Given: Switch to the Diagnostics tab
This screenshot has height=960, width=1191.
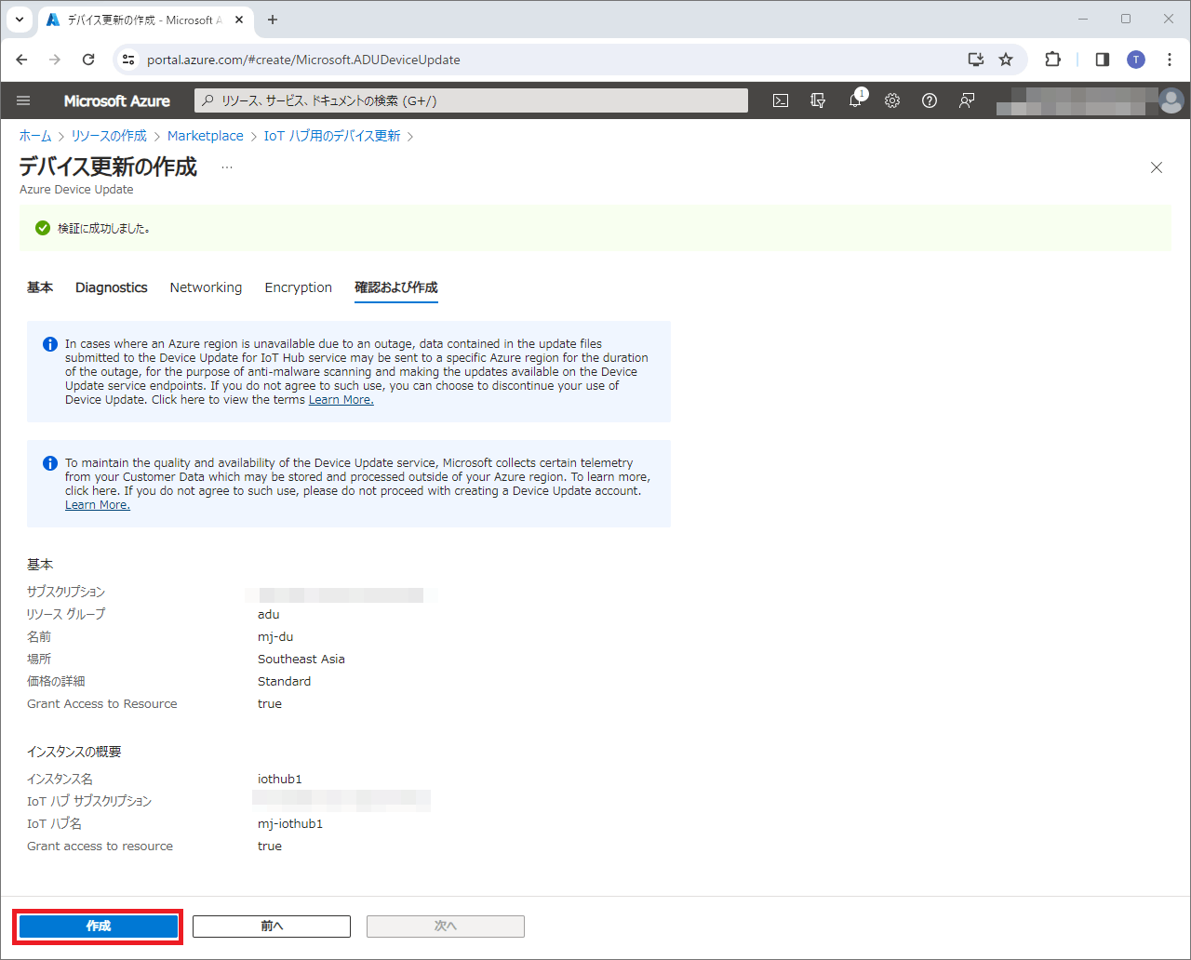Looking at the screenshot, I should (x=112, y=287).
